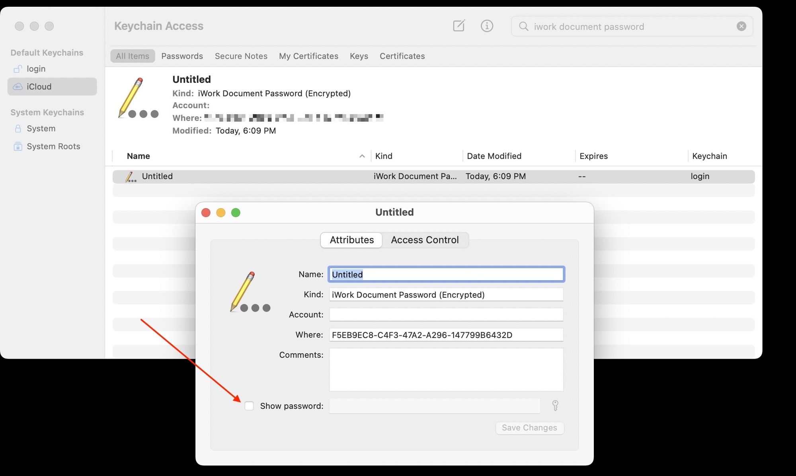Click the key icon beside the password field
The height and width of the screenshot is (476, 796).
point(555,406)
